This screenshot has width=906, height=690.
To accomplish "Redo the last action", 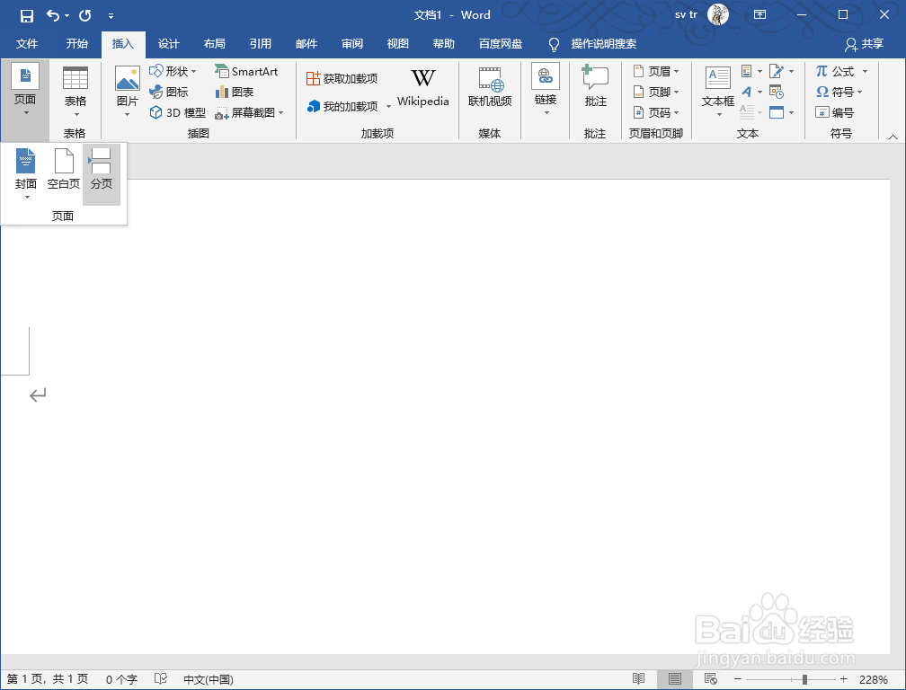I will tap(84, 15).
